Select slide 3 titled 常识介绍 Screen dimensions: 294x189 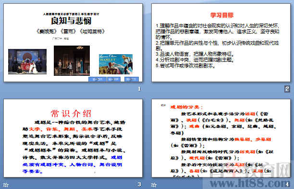(x=73, y=138)
